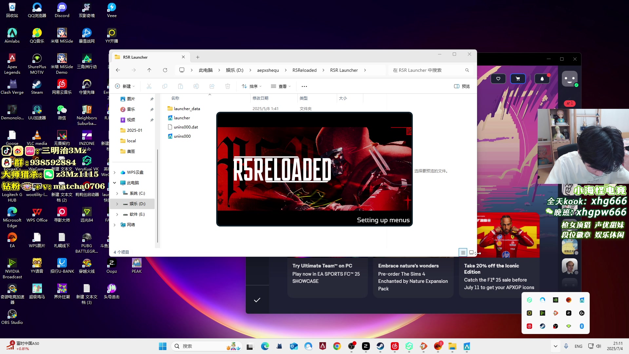Open the 新建 dropdown menu

point(125,86)
